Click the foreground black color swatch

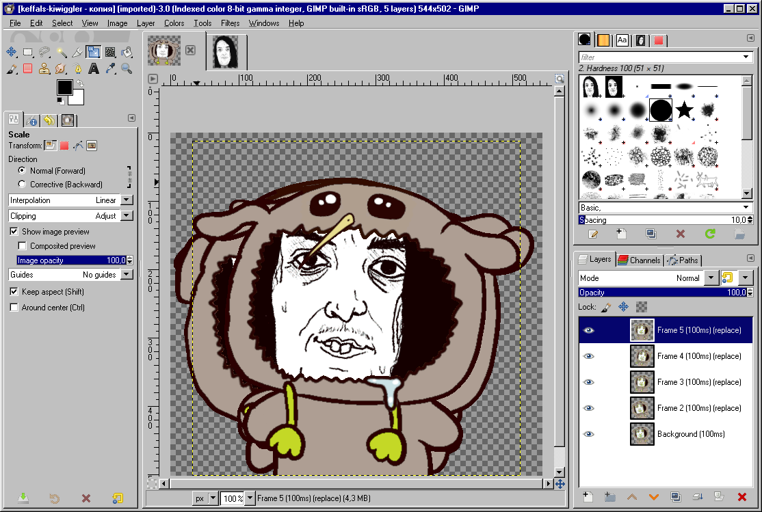coord(64,87)
